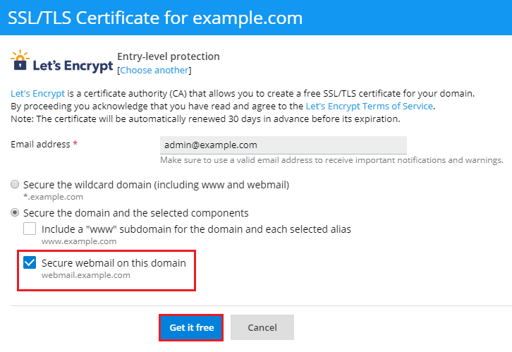Click the red required asterisk by Email address
The height and width of the screenshot is (352, 512).
click(75, 144)
